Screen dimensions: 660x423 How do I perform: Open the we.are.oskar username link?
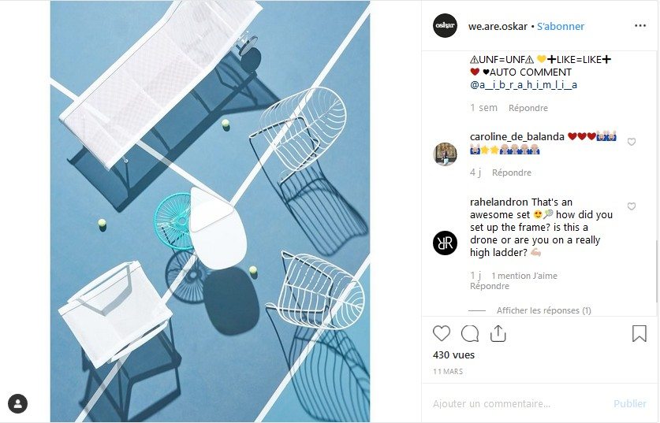(498, 26)
